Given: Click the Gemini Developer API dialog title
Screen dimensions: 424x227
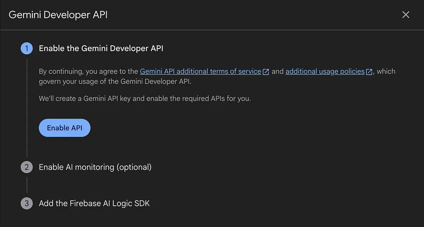Looking at the screenshot, I should point(58,15).
